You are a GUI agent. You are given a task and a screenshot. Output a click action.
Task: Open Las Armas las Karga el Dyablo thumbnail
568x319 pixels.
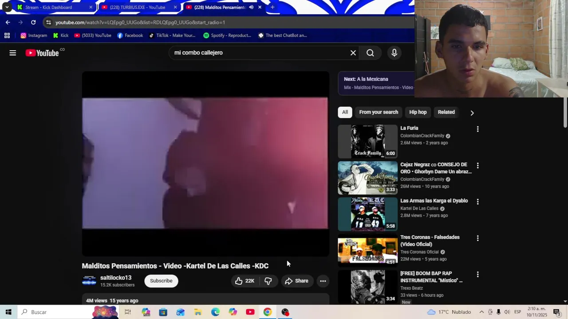[367, 214]
